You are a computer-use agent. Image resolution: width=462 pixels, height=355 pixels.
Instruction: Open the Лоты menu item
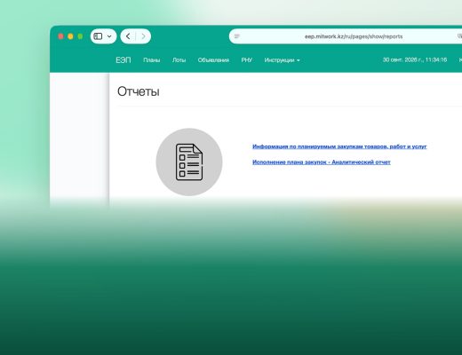(179, 60)
